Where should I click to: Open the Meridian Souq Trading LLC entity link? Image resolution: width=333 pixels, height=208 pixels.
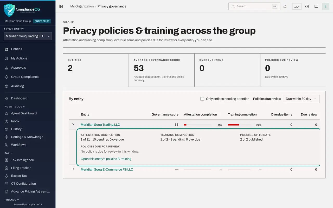tap(100, 125)
